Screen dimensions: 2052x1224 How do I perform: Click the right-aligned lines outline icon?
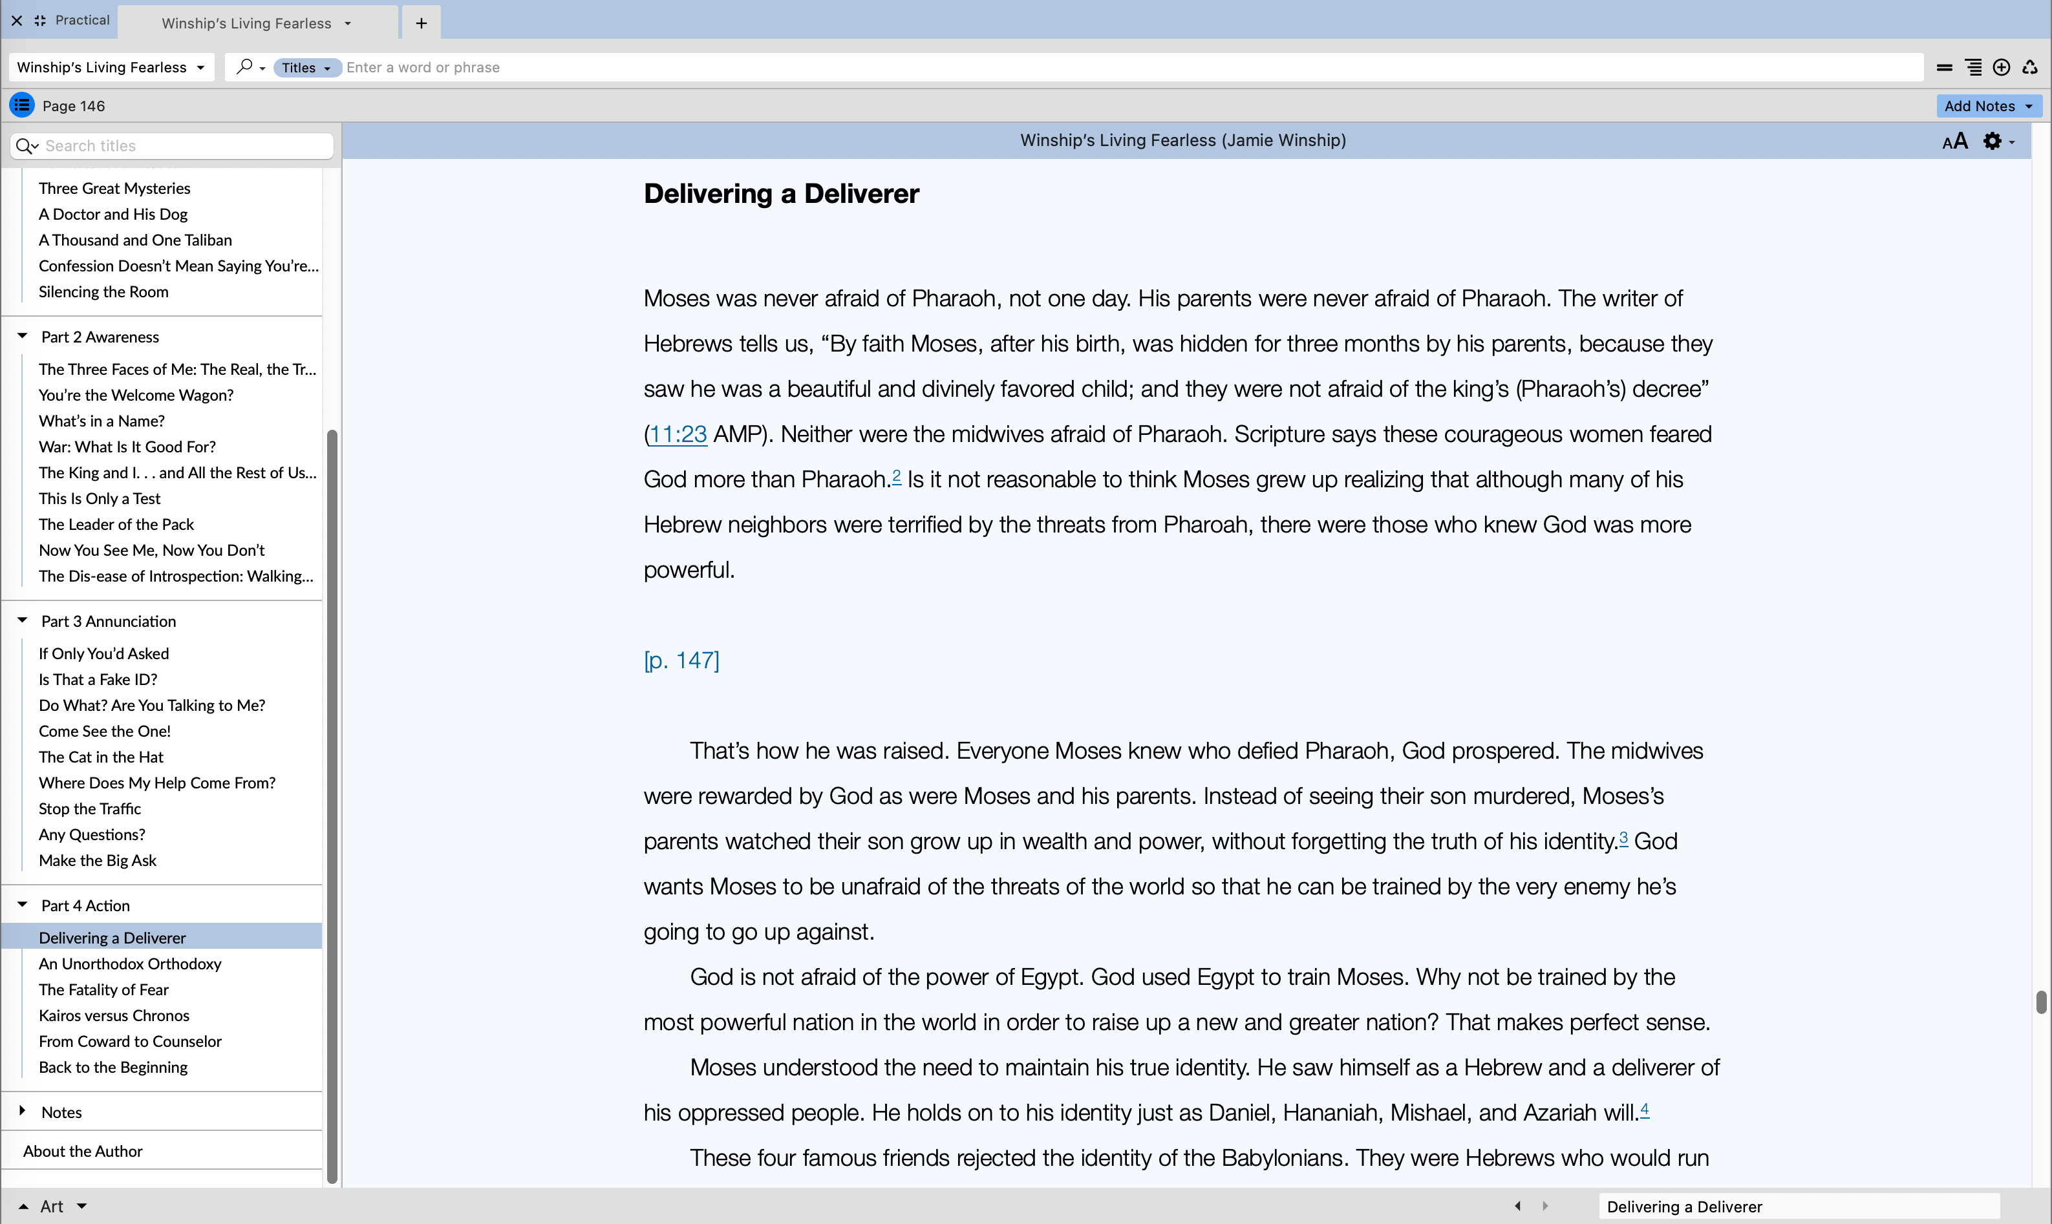[1974, 68]
